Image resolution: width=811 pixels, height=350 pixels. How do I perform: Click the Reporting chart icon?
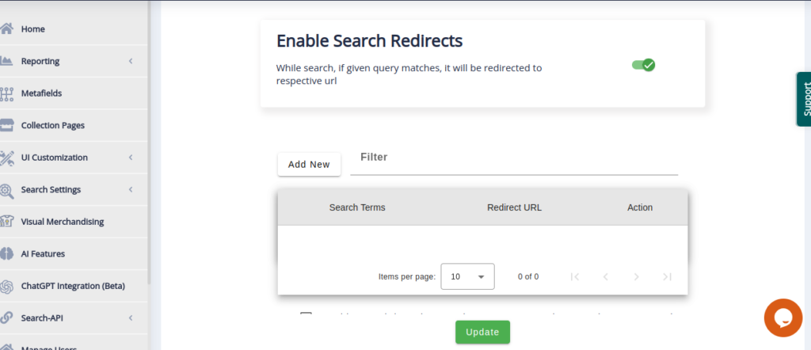click(x=7, y=61)
